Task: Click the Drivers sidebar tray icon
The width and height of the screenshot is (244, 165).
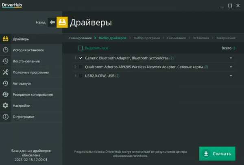Action: (5, 39)
